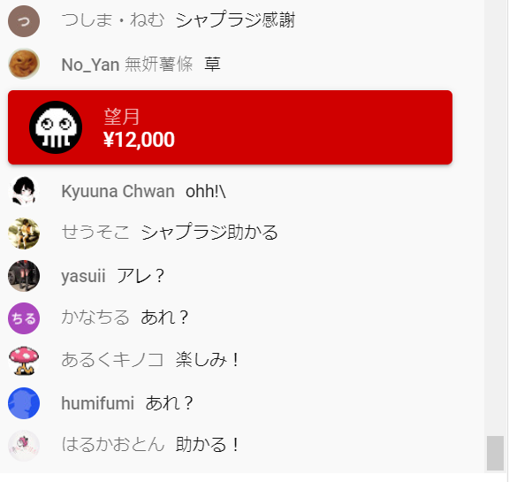The width and height of the screenshot is (509, 482).
Task: Click the scrollbar thumb of the chat
Action: (x=496, y=453)
